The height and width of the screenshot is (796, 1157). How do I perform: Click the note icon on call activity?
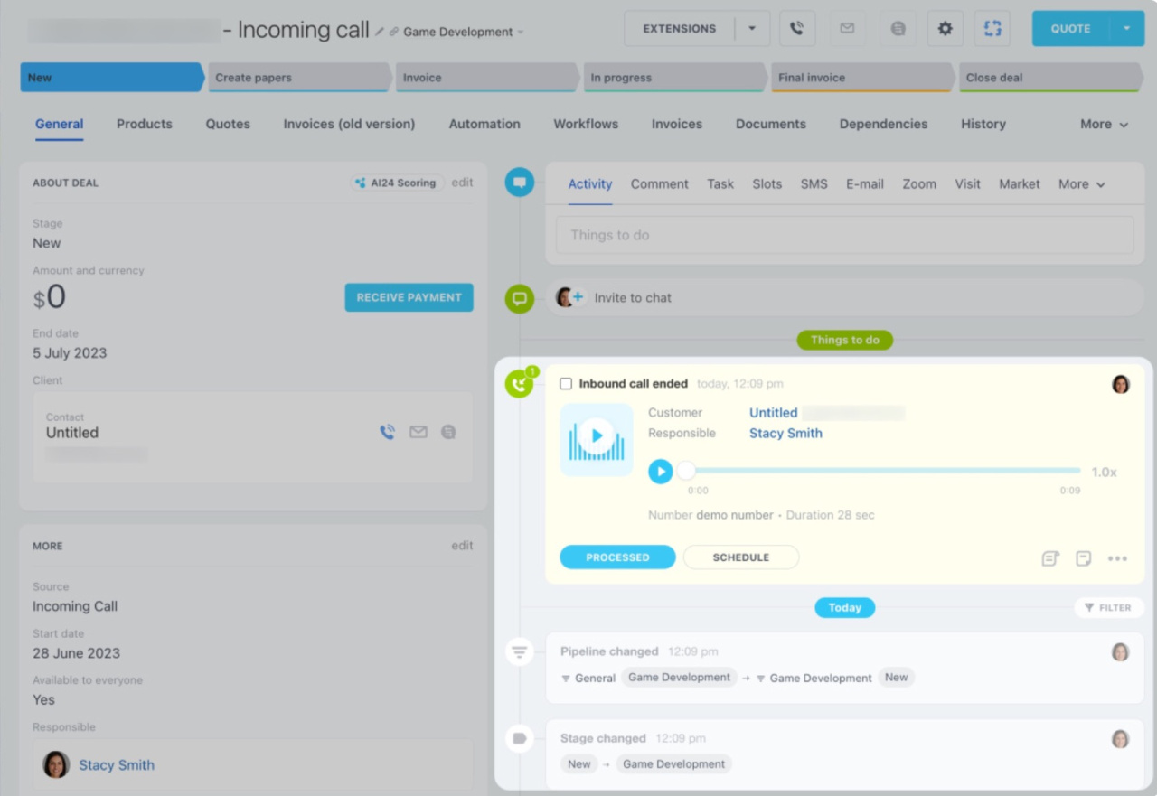point(1084,558)
